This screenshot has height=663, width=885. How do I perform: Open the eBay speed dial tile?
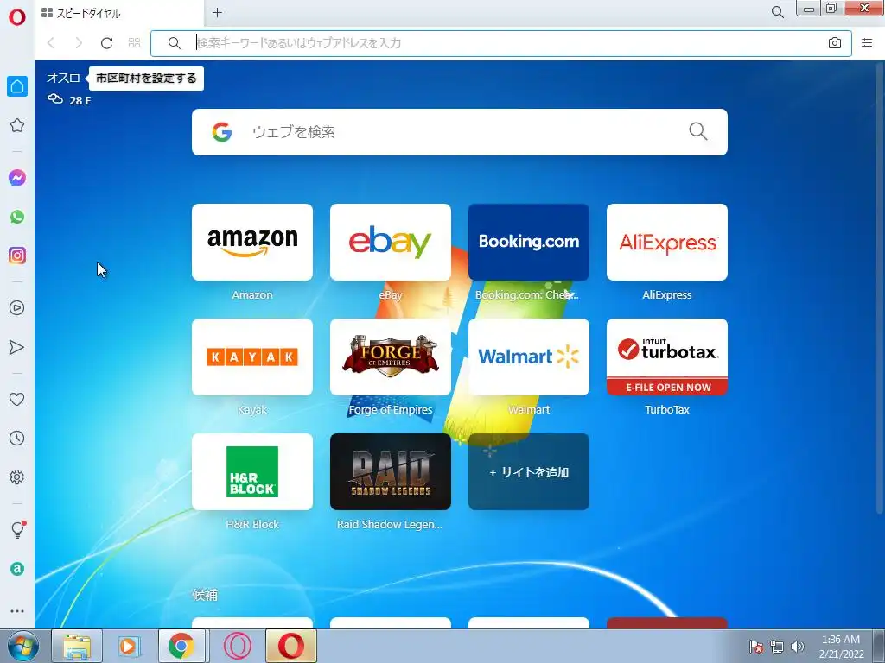391,243
